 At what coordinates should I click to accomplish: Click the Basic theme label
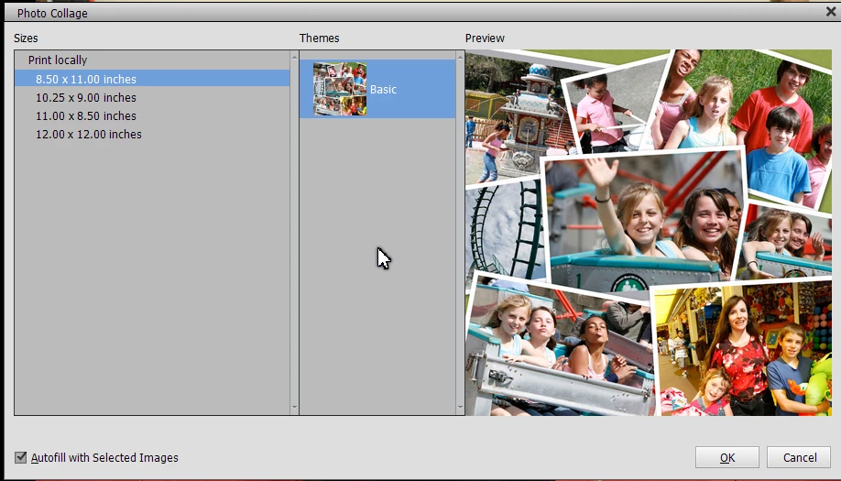(x=383, y=90)
